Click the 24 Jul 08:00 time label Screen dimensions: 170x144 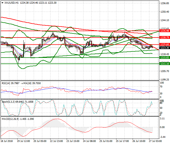pyautogui.click(x=89, y=141)
